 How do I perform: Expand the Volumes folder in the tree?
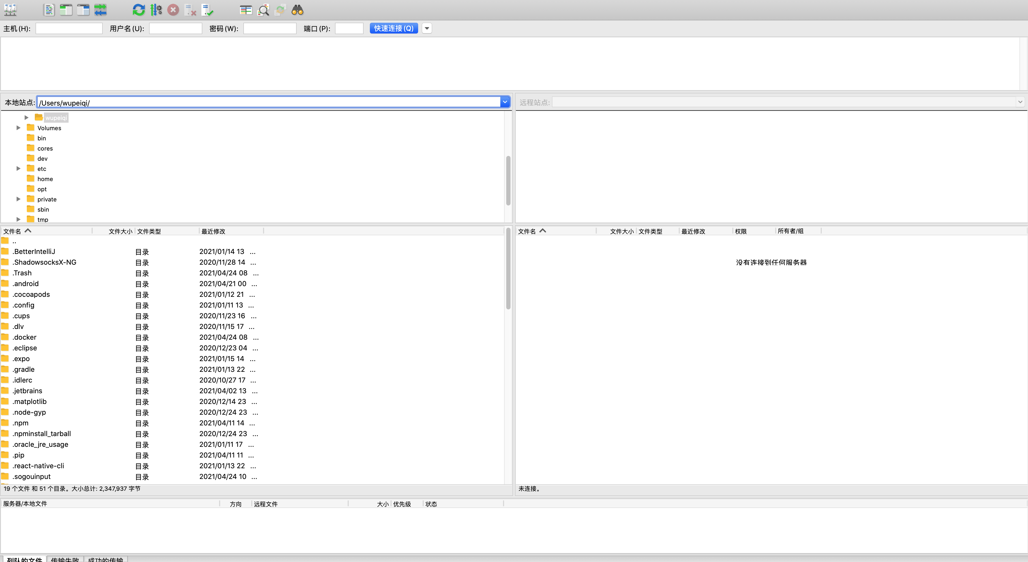tap(18, 128)
